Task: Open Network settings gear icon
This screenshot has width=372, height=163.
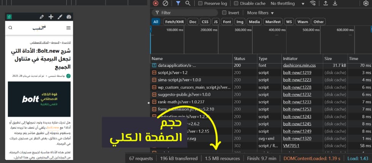Action: [x=366, y=3]
